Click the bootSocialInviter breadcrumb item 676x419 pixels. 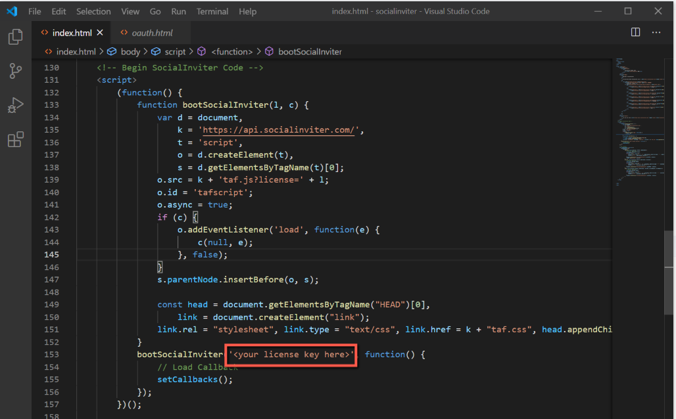[x=310, y=52]
